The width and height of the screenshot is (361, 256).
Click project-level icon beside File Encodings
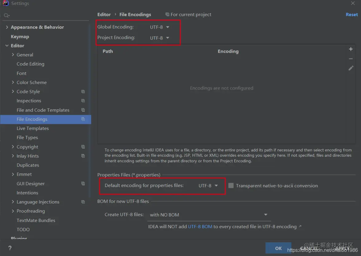point(83,119)
